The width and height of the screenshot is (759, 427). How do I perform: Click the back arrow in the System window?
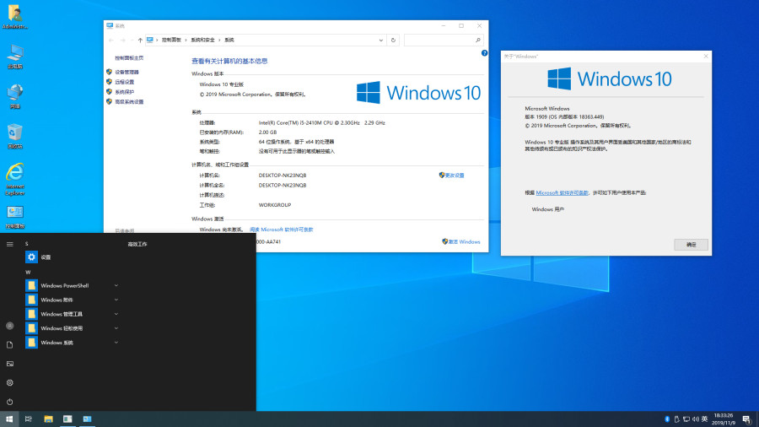coord(111,41)
